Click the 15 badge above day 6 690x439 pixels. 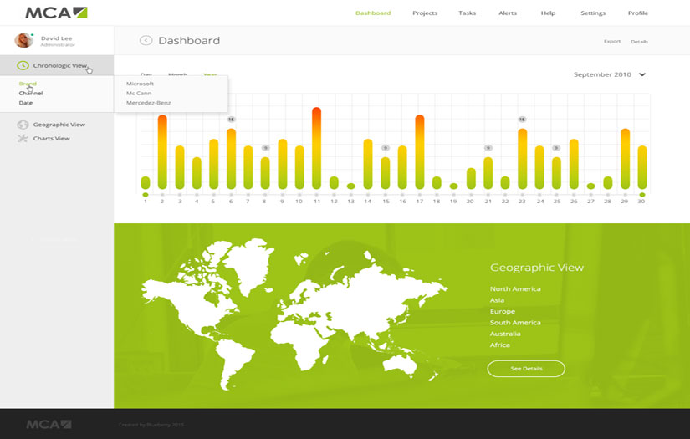point(231,120)
